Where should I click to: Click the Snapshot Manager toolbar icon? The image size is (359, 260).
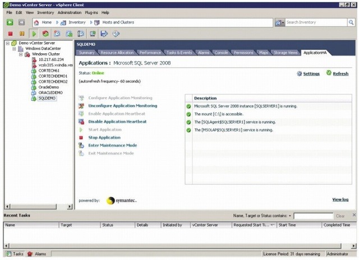[81, 34]
